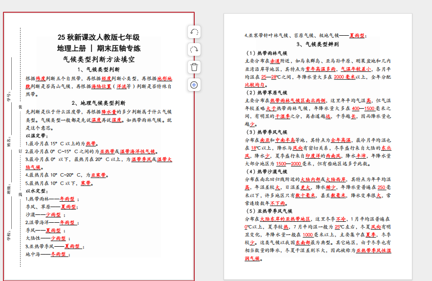Insert a new page with plus icon
Viewport: 432px width, 281px height.
[x=194, y=85]
